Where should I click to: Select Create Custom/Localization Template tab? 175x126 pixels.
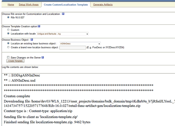[x=66, y=5]
